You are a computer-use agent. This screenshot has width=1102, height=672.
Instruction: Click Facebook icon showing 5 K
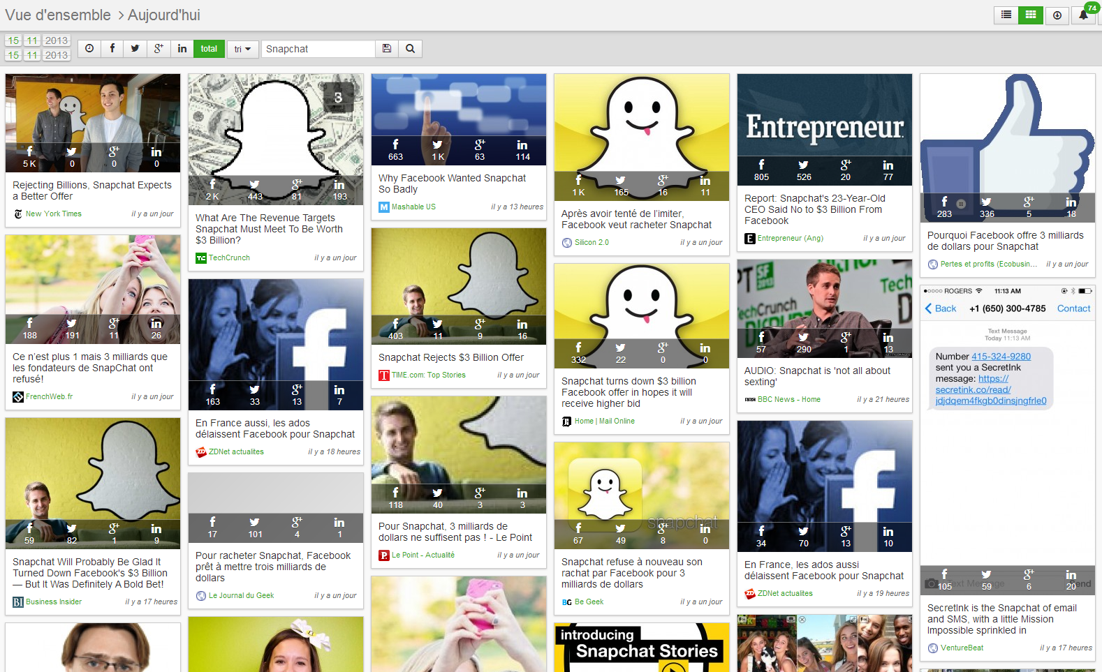[29, 151]
